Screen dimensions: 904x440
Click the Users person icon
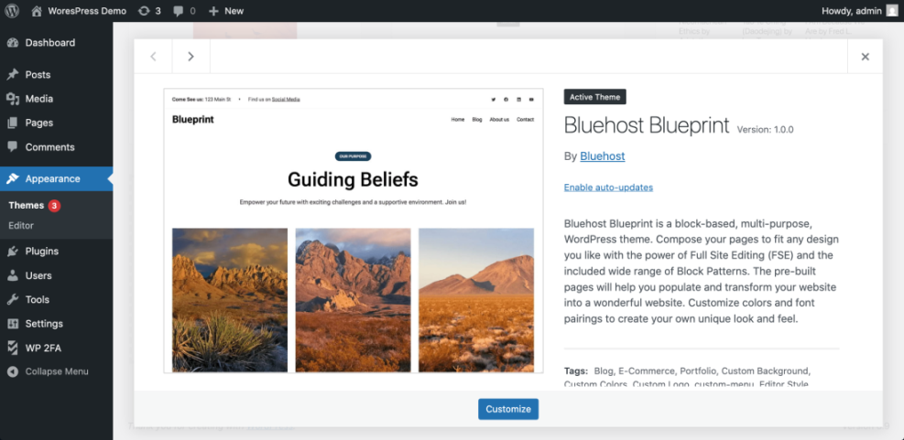click(13, 275)
